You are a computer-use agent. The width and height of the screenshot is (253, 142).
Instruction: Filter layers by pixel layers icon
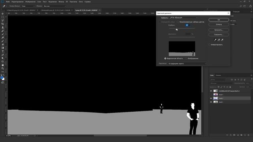[x=232, y=80]
